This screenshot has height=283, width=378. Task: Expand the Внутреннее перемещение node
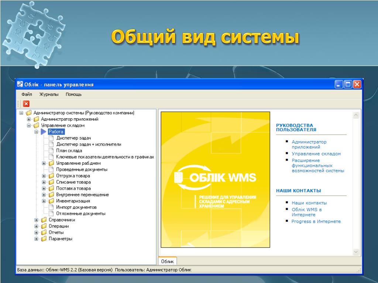(x=44, y=195)
